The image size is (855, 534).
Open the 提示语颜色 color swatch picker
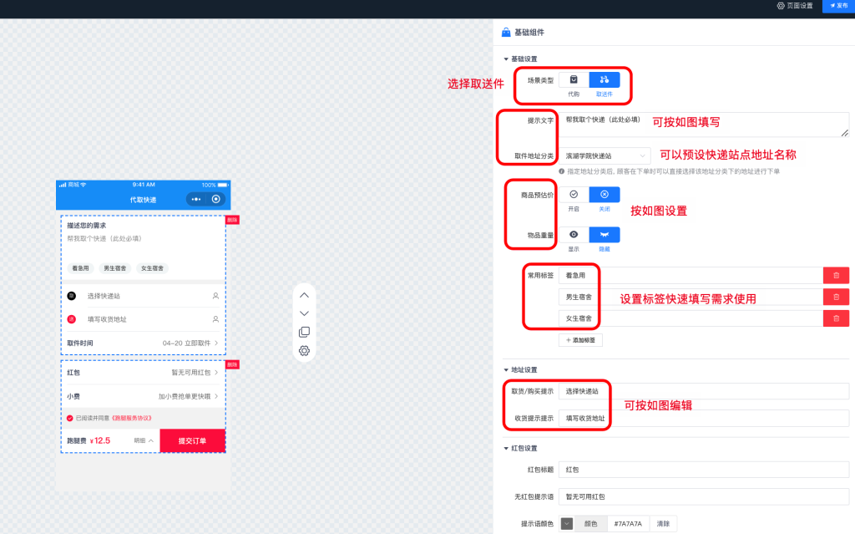click(567, 524)
